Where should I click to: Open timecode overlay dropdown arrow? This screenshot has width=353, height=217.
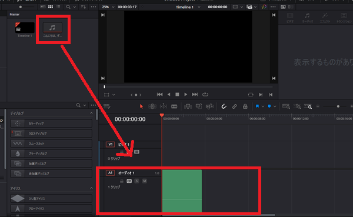tap(255, 7)
